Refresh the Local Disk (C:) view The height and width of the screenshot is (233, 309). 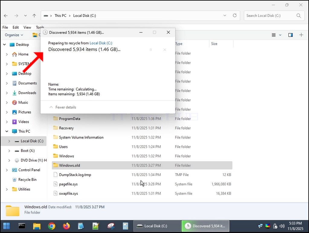[235, 15]
